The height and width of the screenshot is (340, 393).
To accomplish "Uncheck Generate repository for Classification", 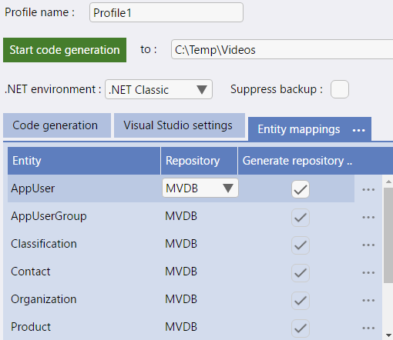I will point(301,245).
